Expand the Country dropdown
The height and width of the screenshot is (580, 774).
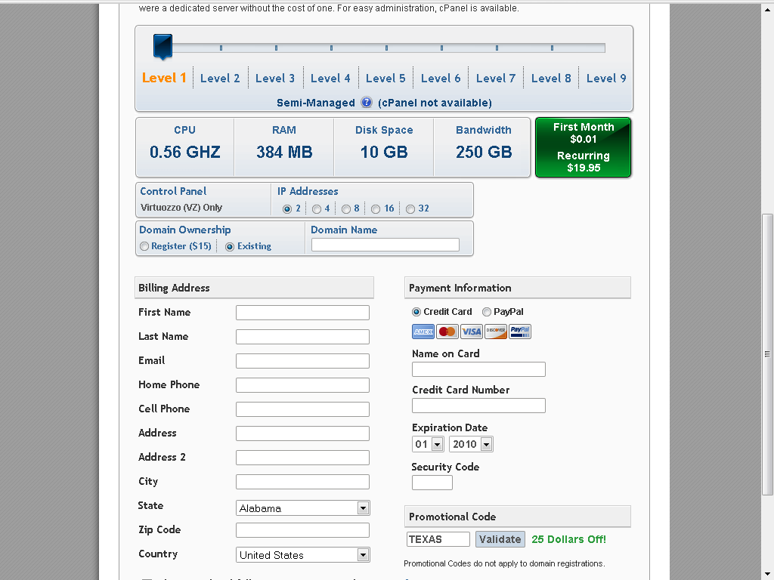coord(302,555)
